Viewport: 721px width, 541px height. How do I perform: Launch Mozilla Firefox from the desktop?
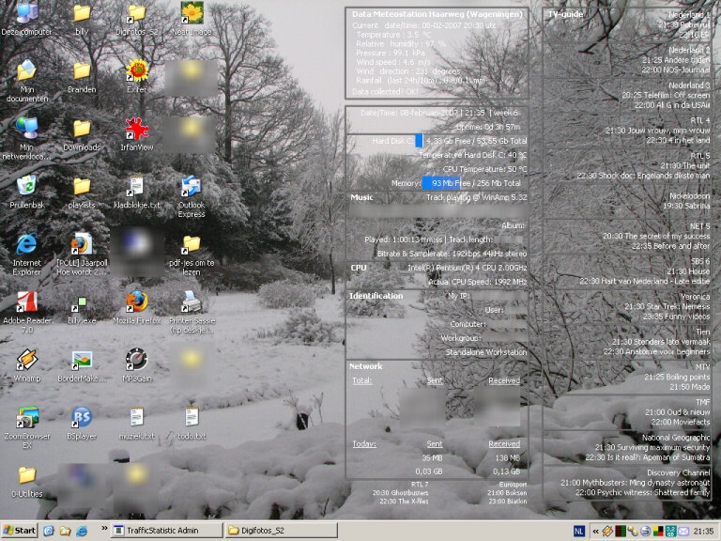tap(137, 301)
